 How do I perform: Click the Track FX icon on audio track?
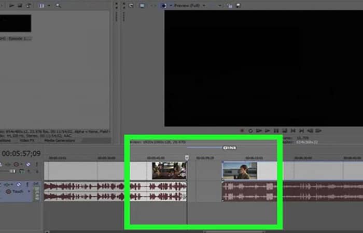tap(7, 184)
